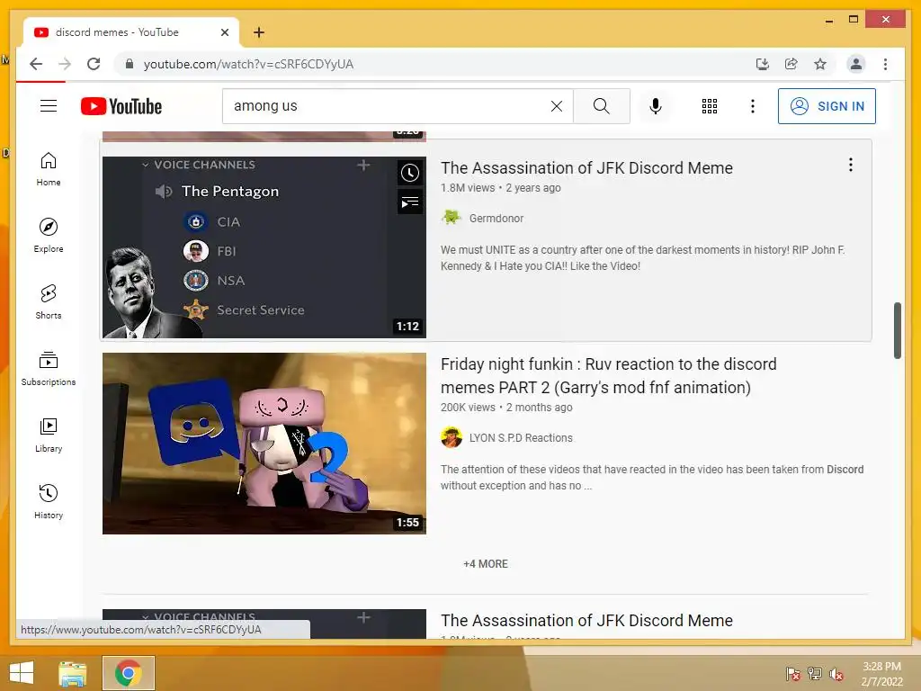Screen dimensions: 921x691
Task: Click LYON S.P.D Reactions channel avatar
Action: (452, 437)
